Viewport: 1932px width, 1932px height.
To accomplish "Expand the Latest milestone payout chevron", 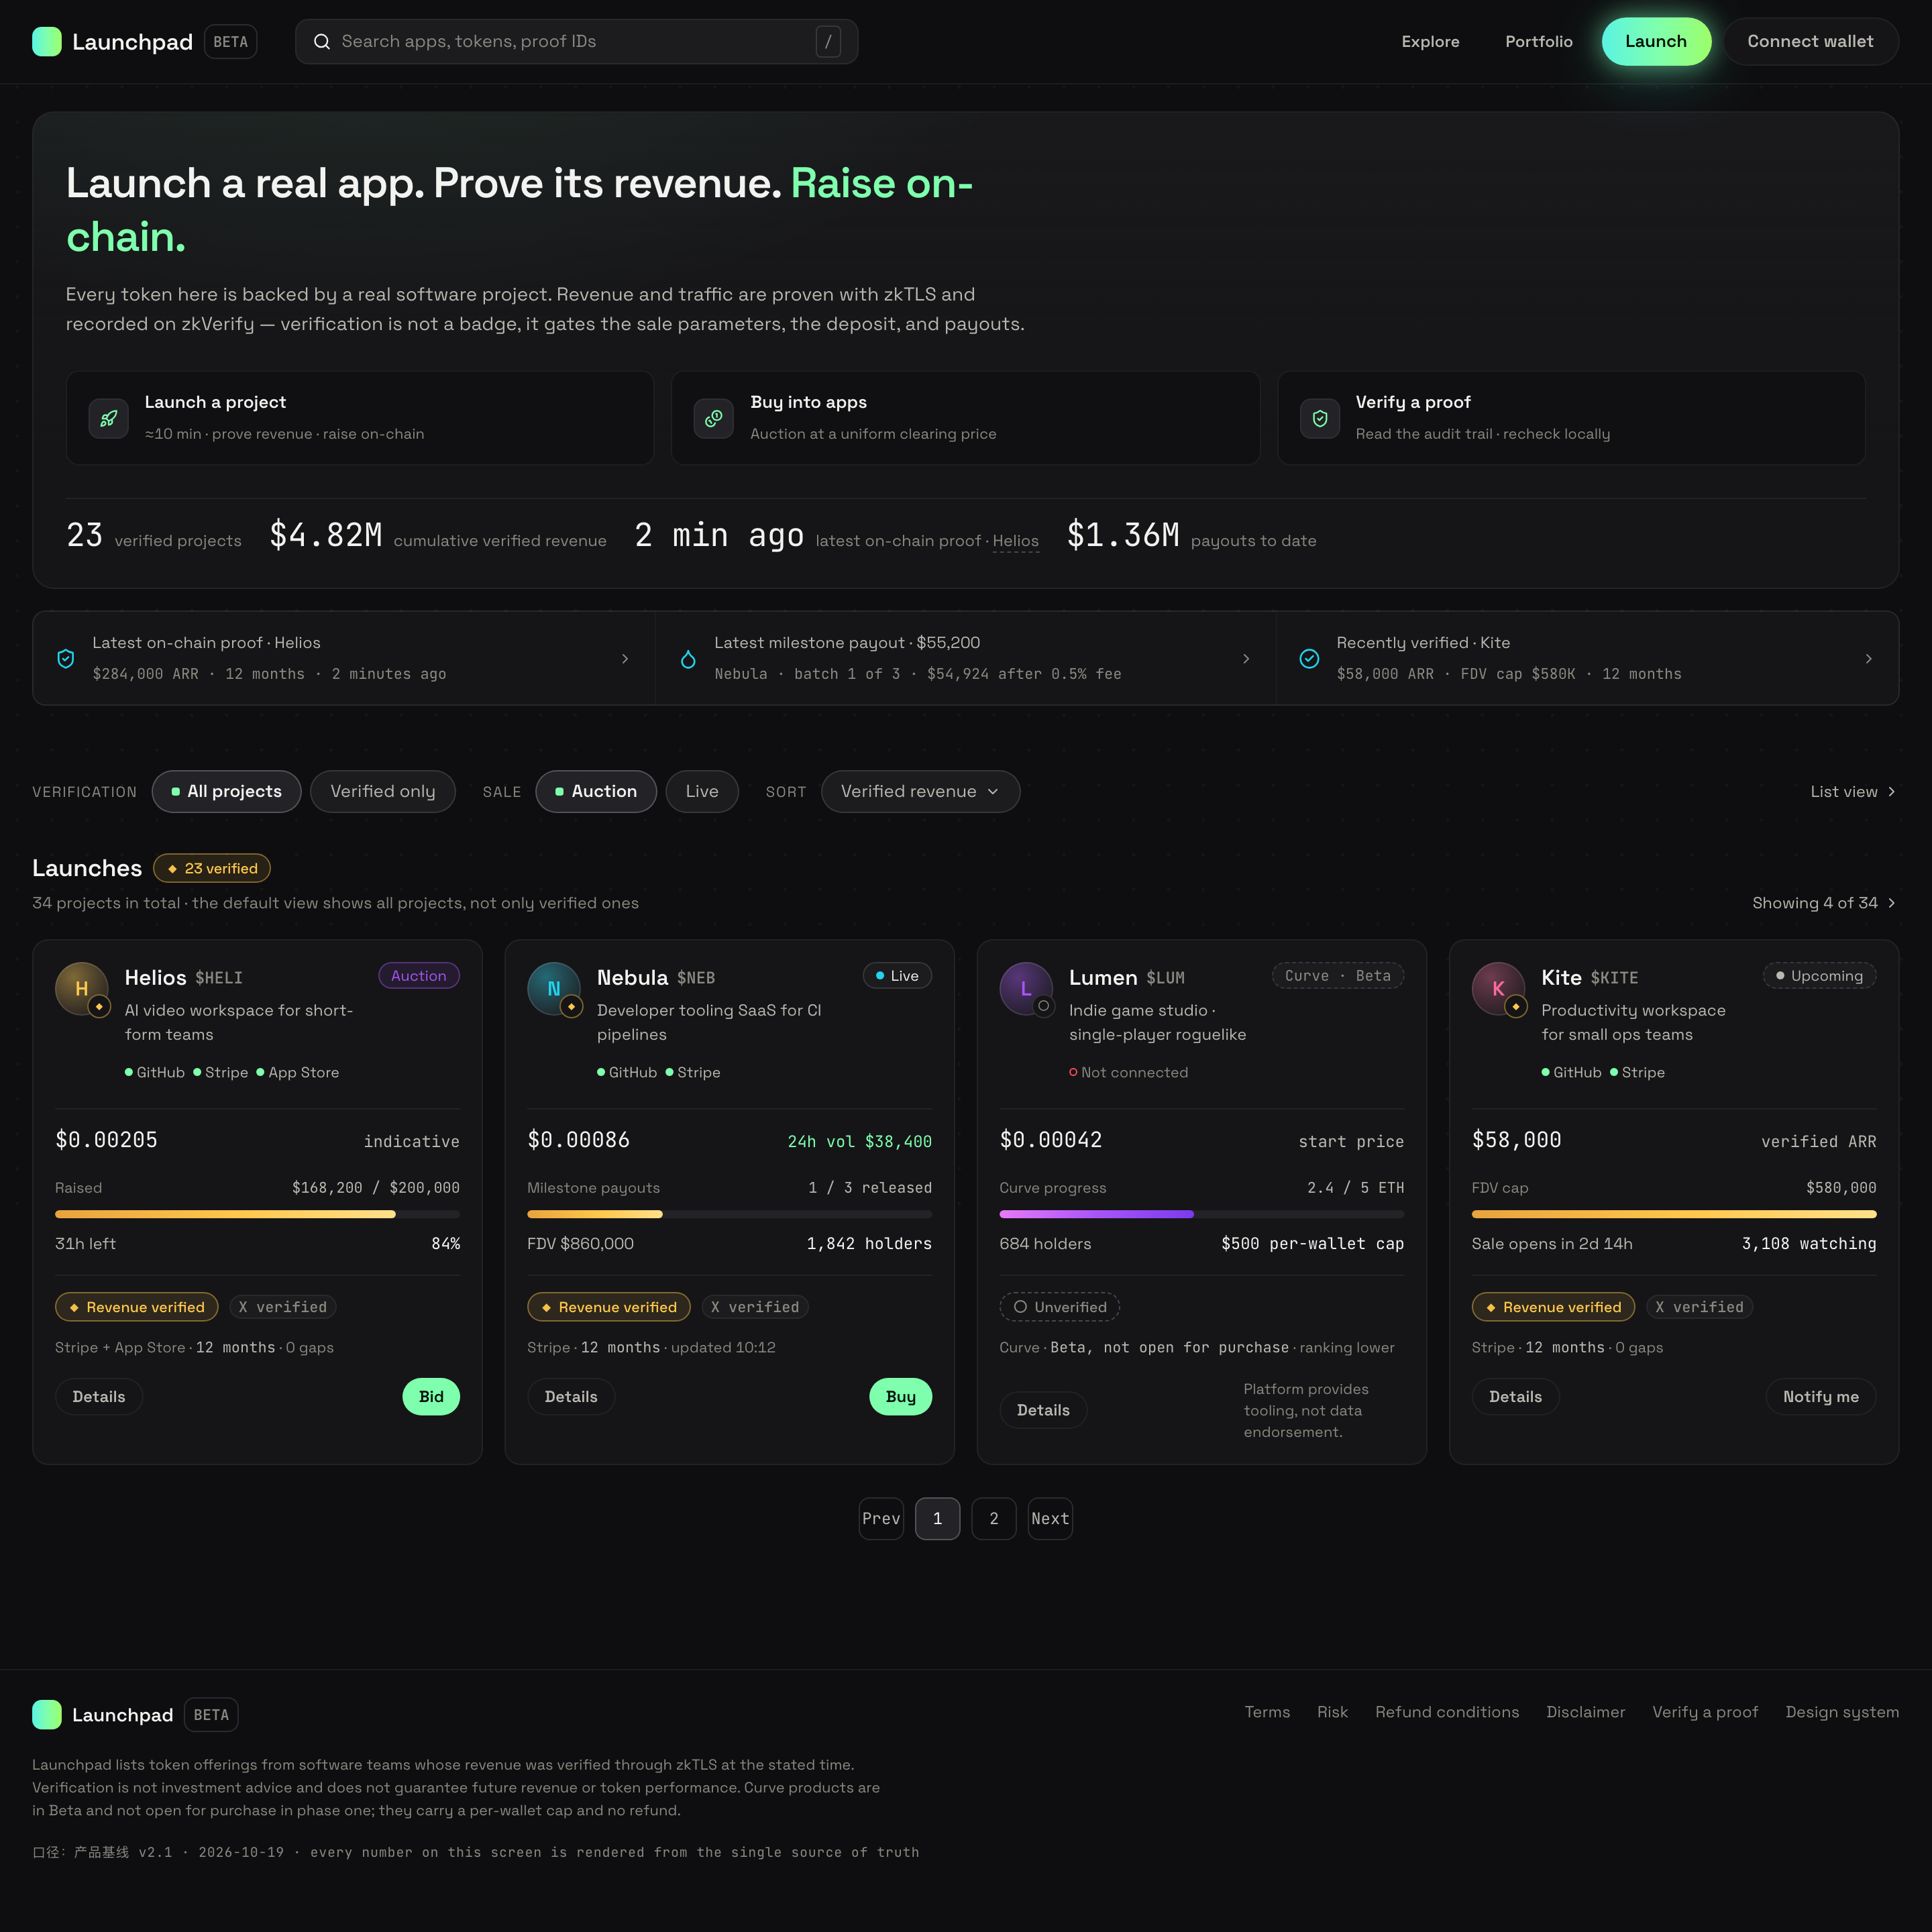I will (1246, 658).
